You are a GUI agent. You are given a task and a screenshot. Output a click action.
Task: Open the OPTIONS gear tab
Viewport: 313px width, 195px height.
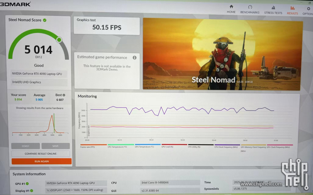tap(308, 11)
